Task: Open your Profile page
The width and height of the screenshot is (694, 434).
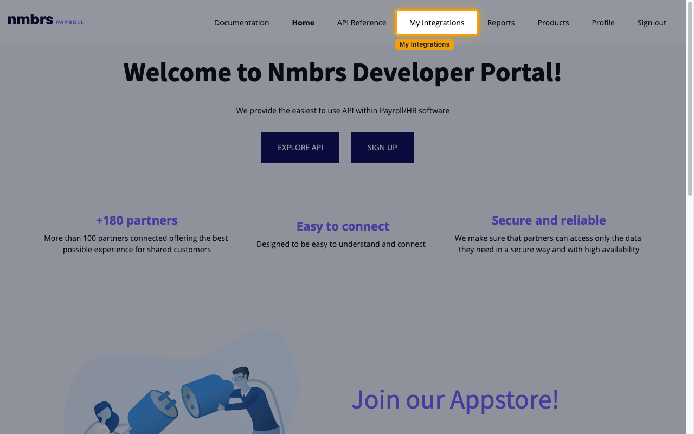Action: [603, 23]
